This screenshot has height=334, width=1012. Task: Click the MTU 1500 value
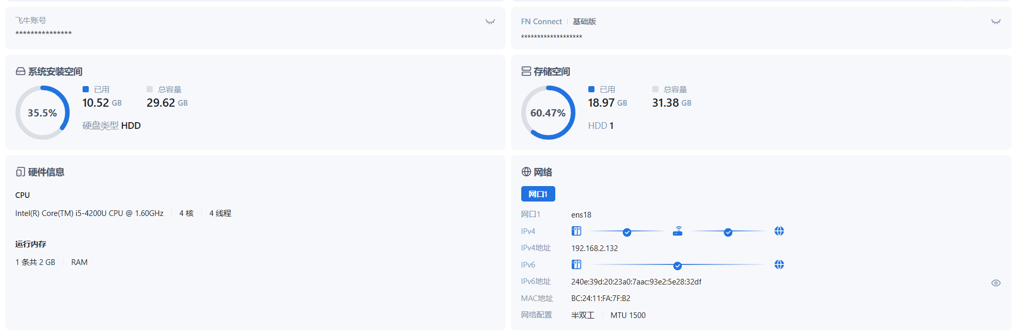(628, 315)
